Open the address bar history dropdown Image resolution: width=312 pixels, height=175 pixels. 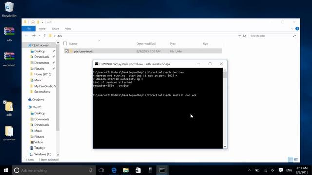pos(239,35)
